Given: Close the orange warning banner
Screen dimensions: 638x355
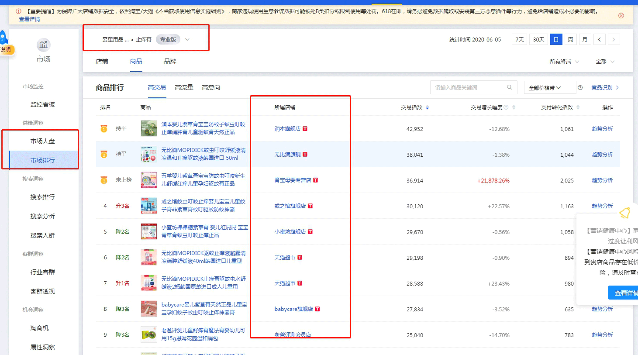Looking at the screenshot, I should (621, 16).
